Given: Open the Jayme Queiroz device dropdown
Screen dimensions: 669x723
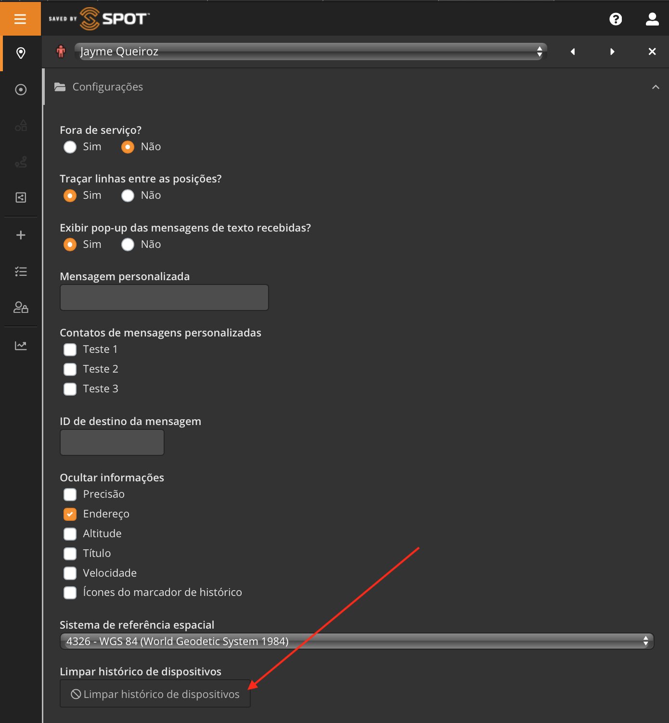Looking at the screenshot, I should (x=310, y=52).
